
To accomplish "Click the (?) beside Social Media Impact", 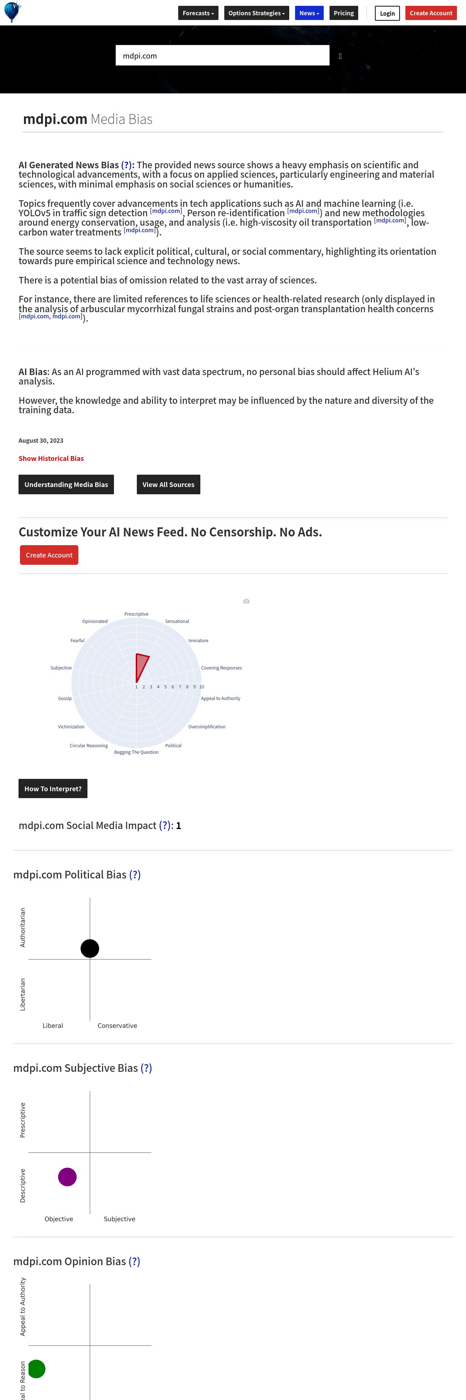I will (x=165, y=825).
